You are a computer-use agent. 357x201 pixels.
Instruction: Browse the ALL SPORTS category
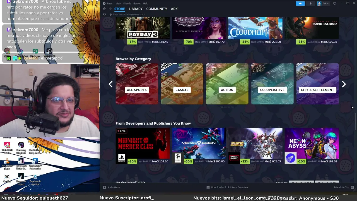coord(137,84)
